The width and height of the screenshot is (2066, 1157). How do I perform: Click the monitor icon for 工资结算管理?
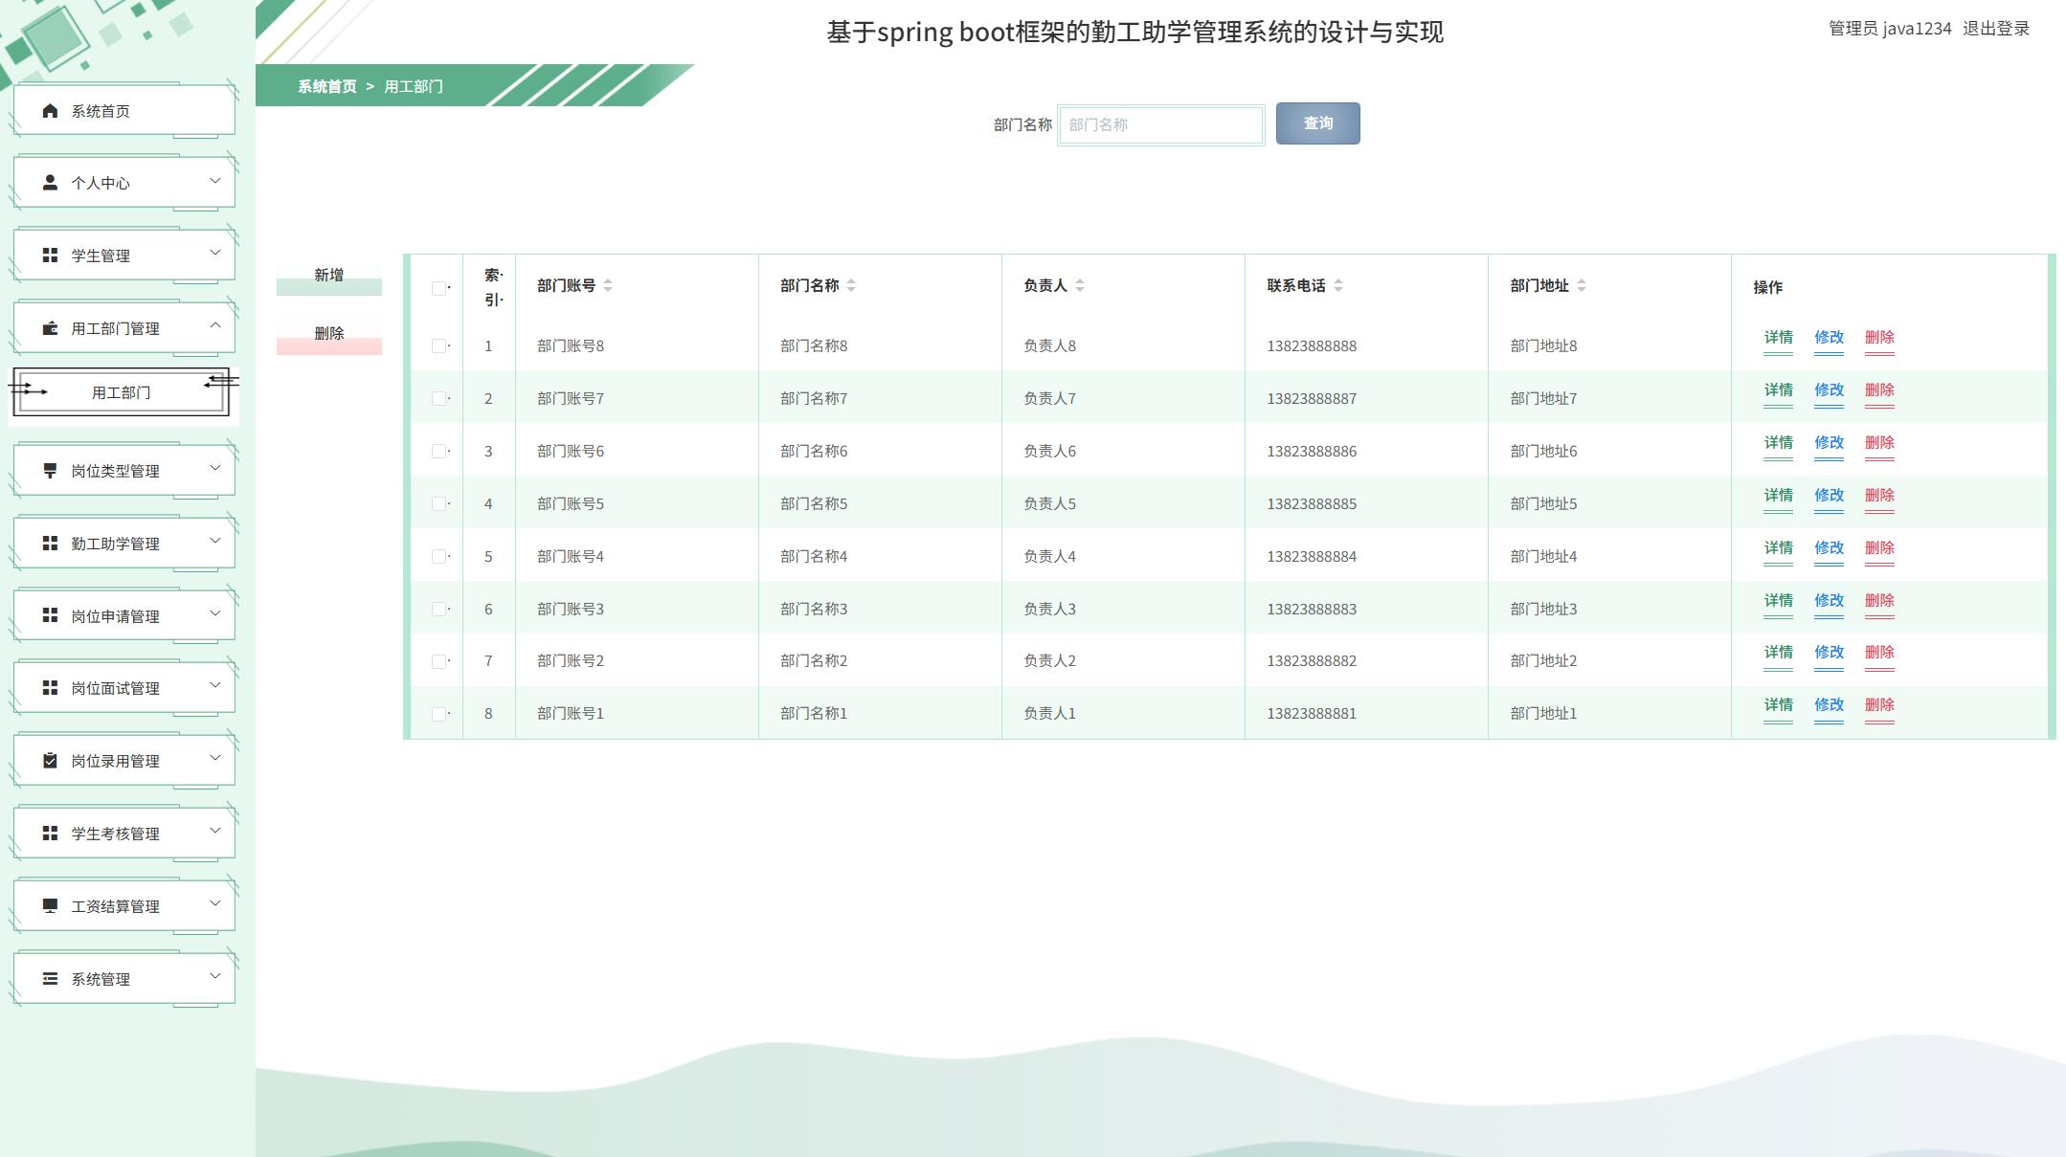[x=51, y=906]
